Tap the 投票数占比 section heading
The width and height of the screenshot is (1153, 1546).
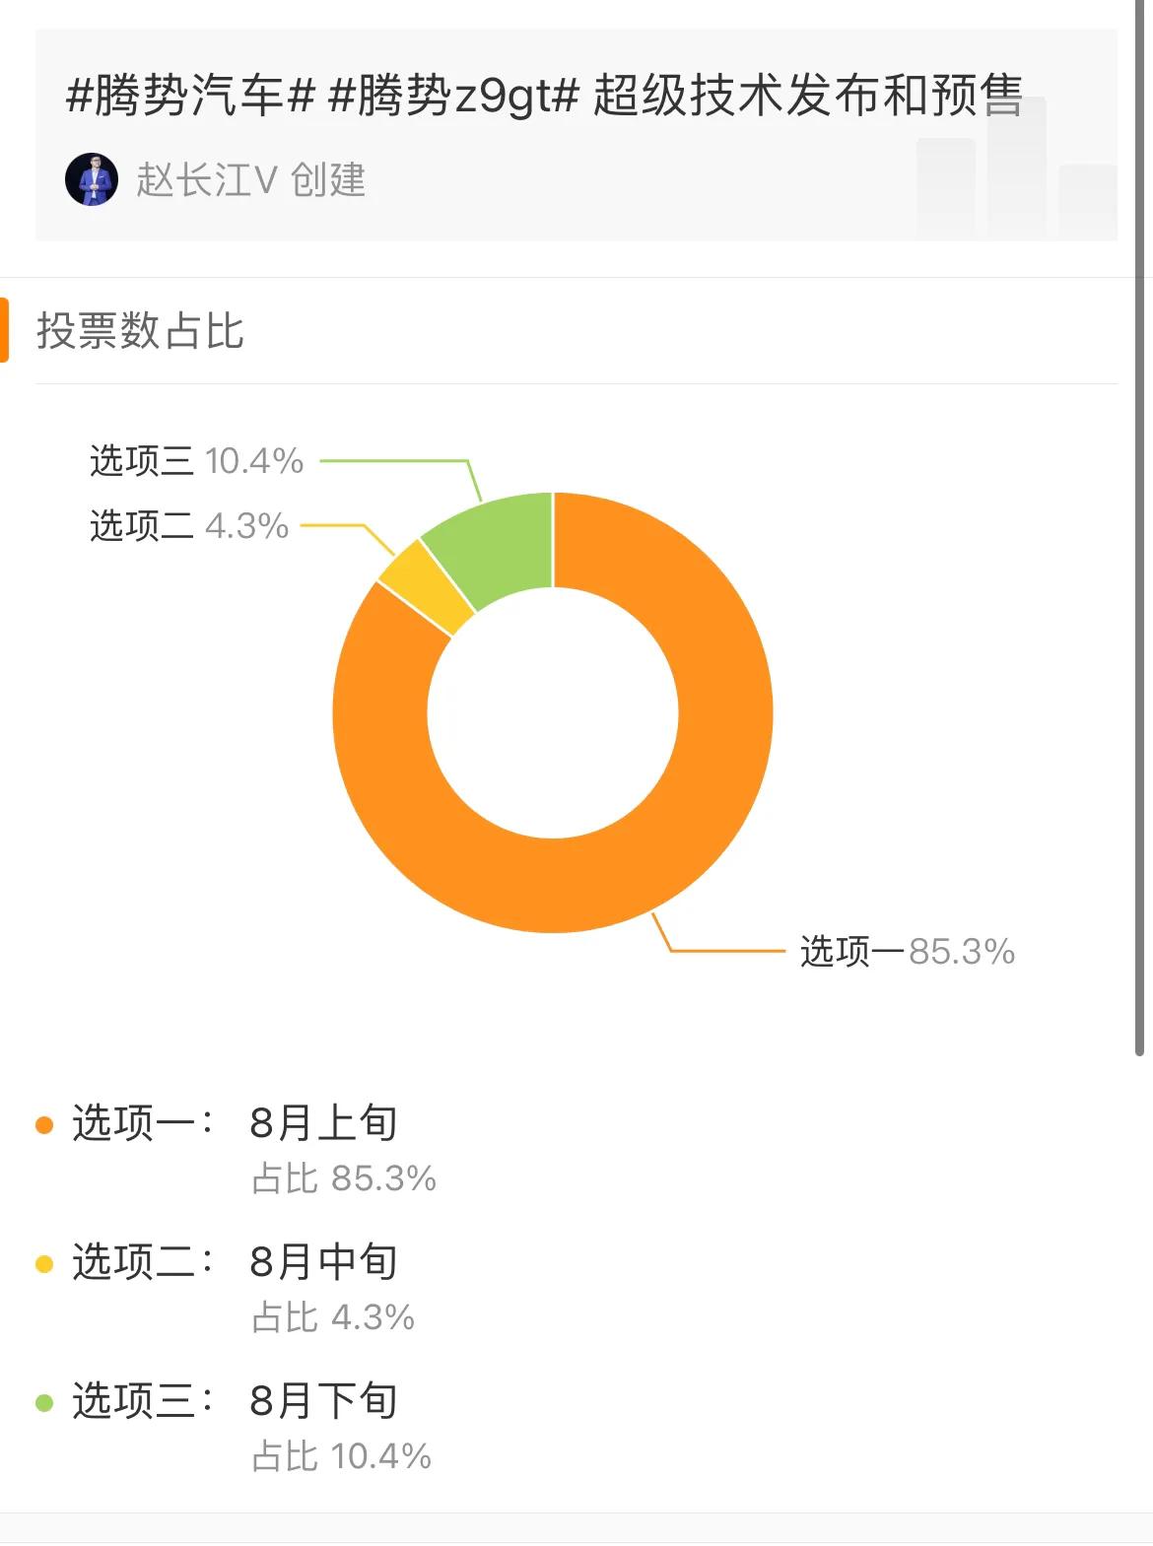coord(140,330)
